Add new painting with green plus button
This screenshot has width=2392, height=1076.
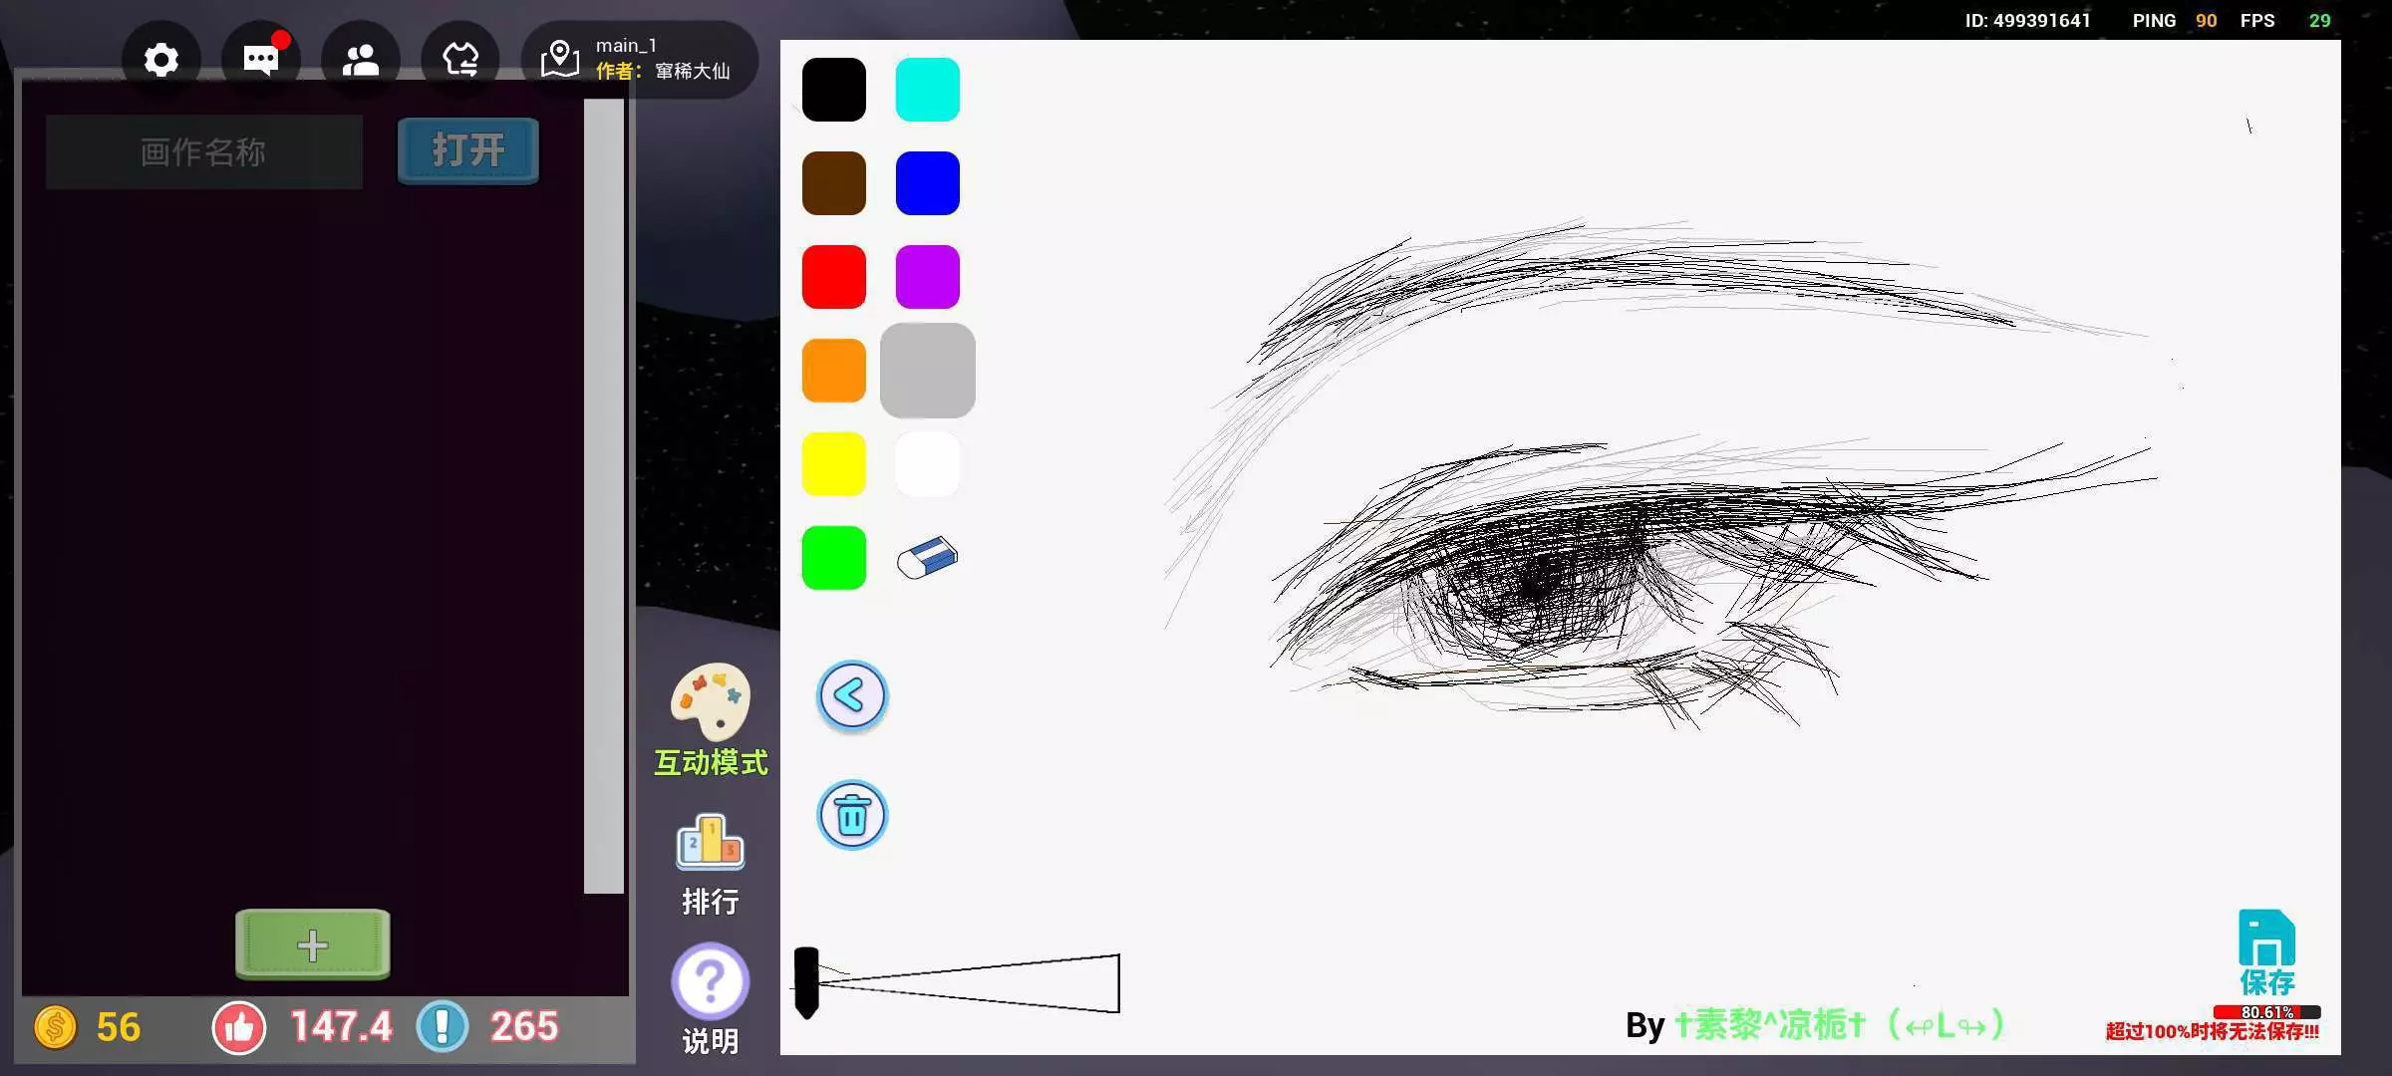[313, 944]
